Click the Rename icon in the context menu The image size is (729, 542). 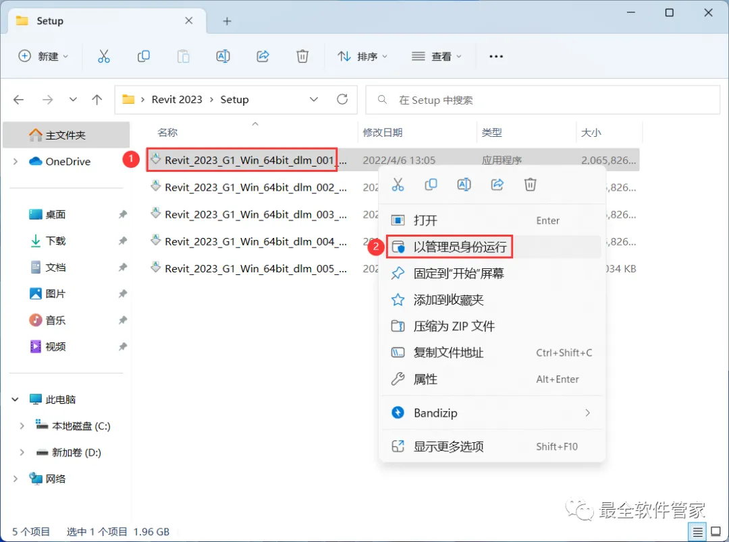[x=464, y=185]
